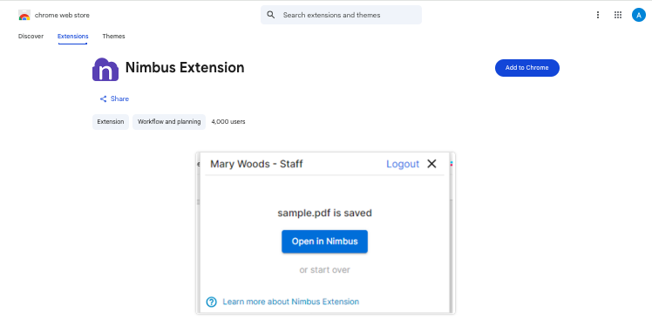Open the account avatar 'A'
This screenshot has height=326, width=652.
[639, 15]
